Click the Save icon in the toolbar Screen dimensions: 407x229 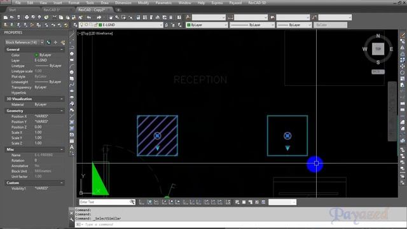18,17
